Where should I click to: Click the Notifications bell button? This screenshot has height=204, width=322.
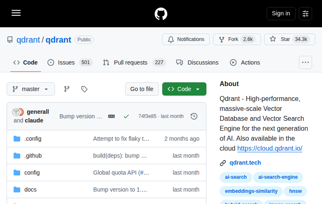[x=186, y=39]
